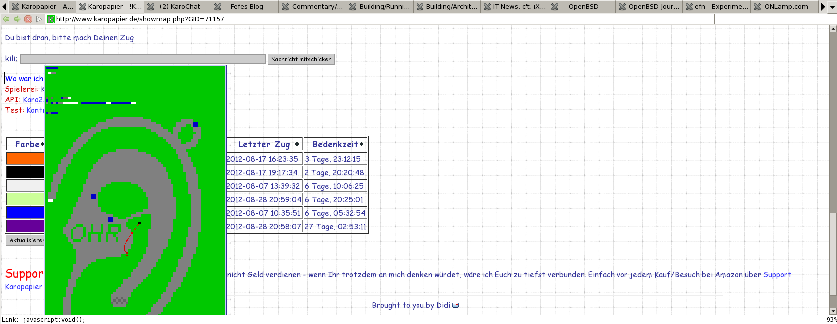Click the URL address bar
The height and width of the screenshot is (324, 837).
(x=379, y=19)
